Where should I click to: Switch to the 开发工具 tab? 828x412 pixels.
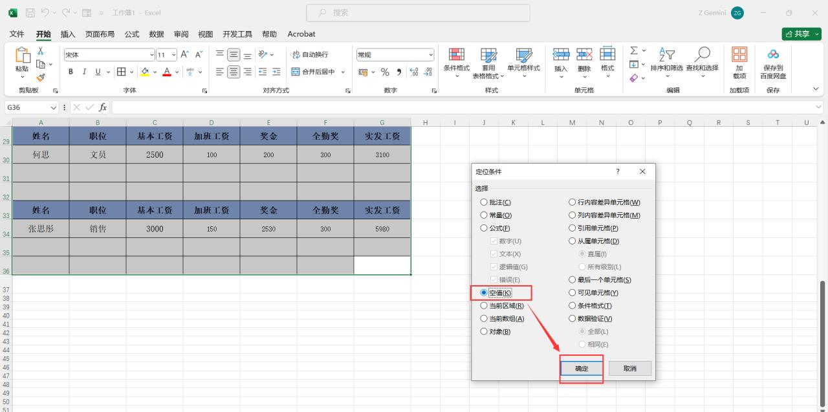point(237,34)
